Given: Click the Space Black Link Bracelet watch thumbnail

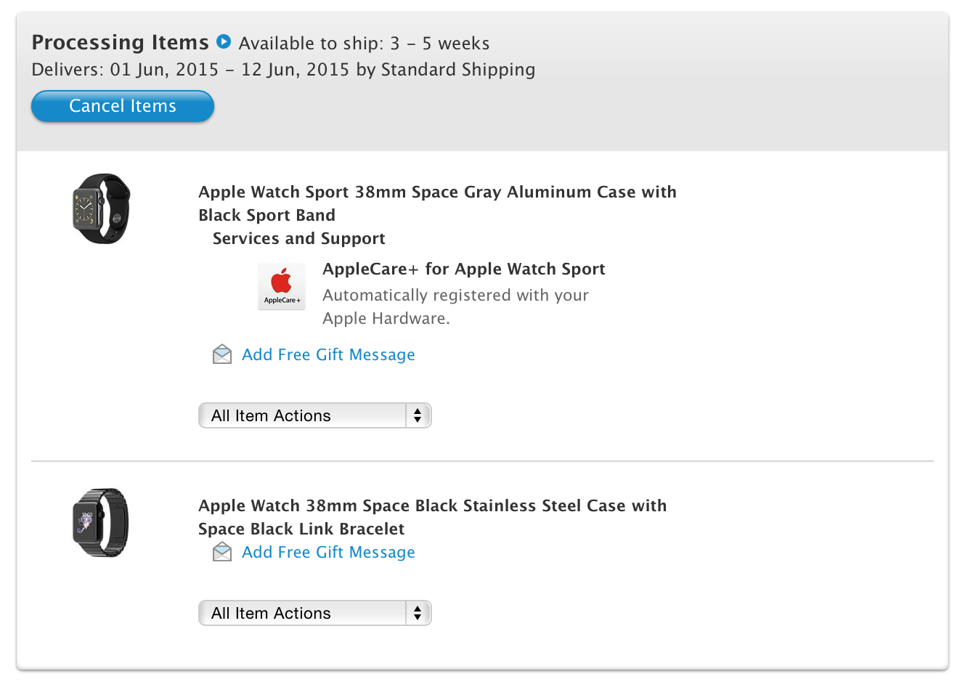Looking at the screenshot, I should [x=101, y=523].
